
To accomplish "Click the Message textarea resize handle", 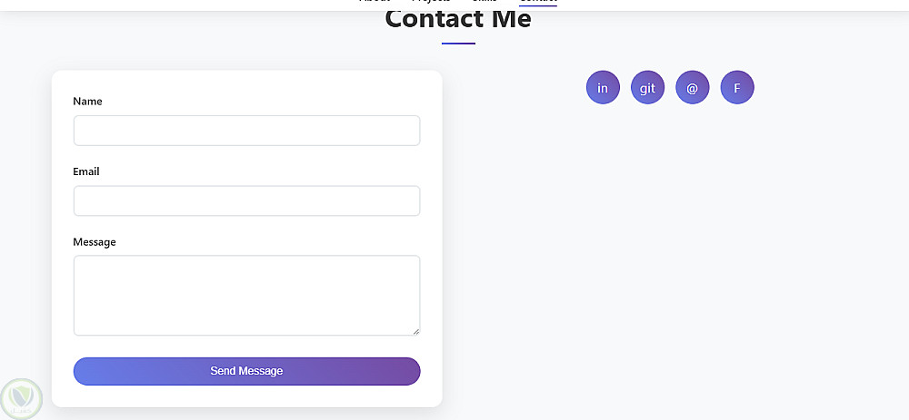I will [415, 331].
